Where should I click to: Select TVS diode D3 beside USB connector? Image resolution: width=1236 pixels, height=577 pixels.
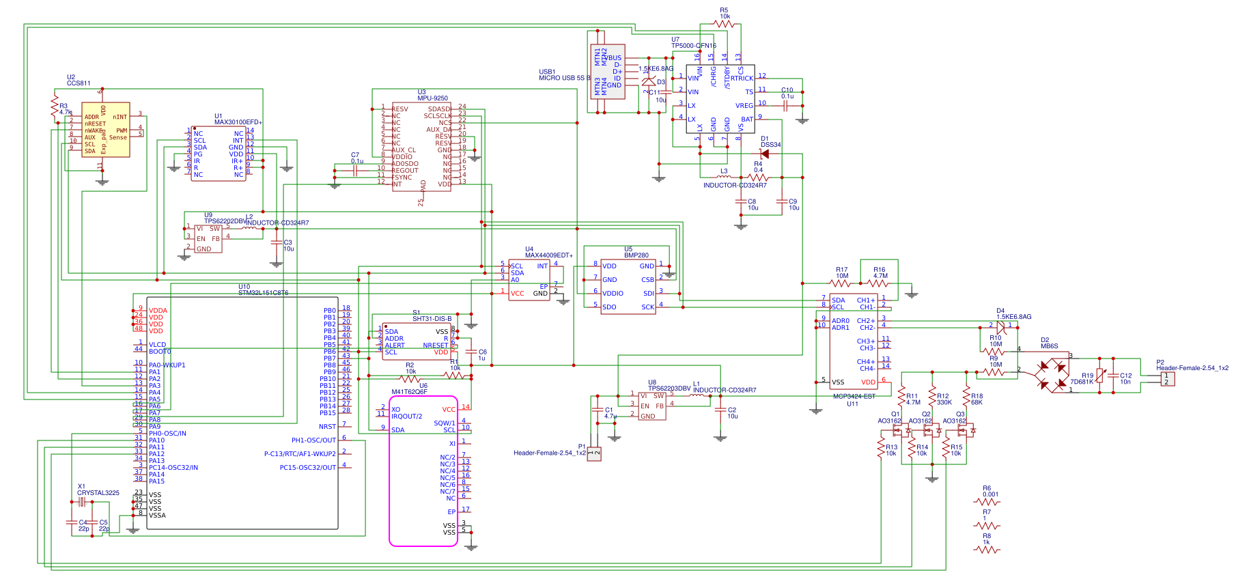[x=649, y=82]
